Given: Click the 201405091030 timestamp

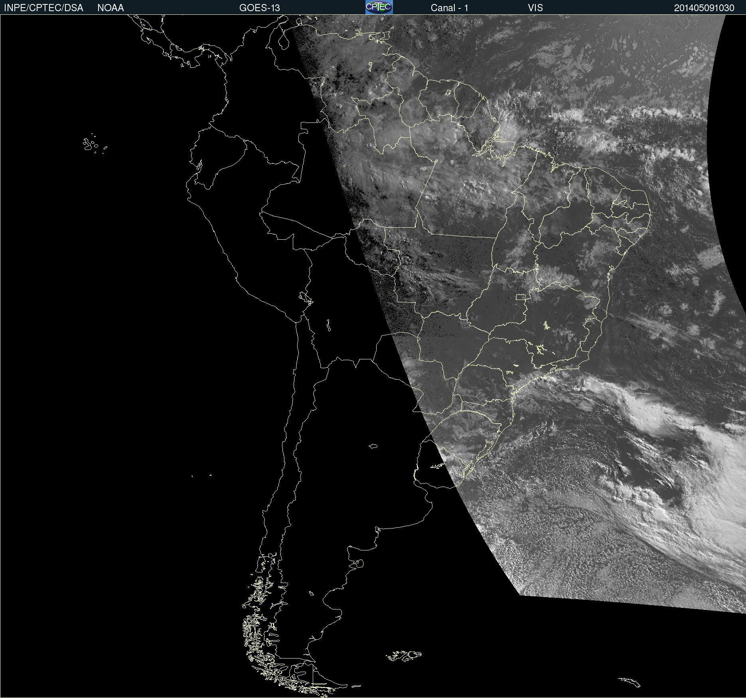Looking at the screenshot, I should coord(704,8).
